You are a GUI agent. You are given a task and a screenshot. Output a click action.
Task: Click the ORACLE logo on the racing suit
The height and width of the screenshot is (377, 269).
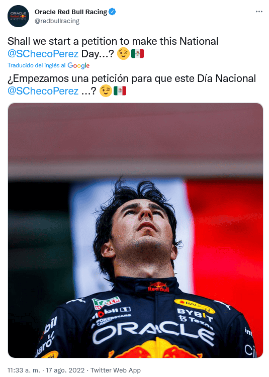point(153,331)
